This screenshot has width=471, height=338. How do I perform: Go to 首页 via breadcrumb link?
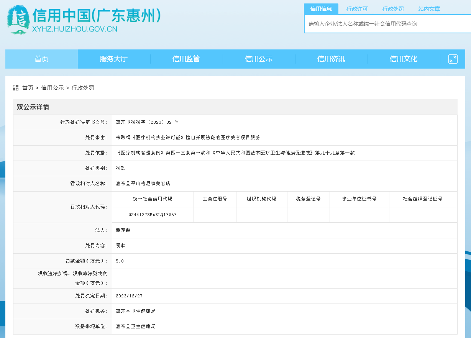(x=28, y=88)
